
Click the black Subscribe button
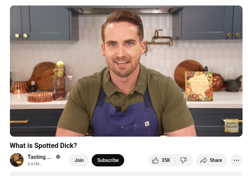coord(108,160)
